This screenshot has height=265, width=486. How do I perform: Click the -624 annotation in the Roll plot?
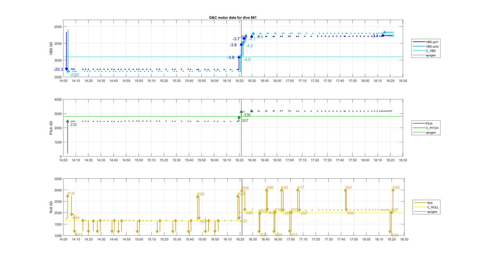tap(278, 235)
